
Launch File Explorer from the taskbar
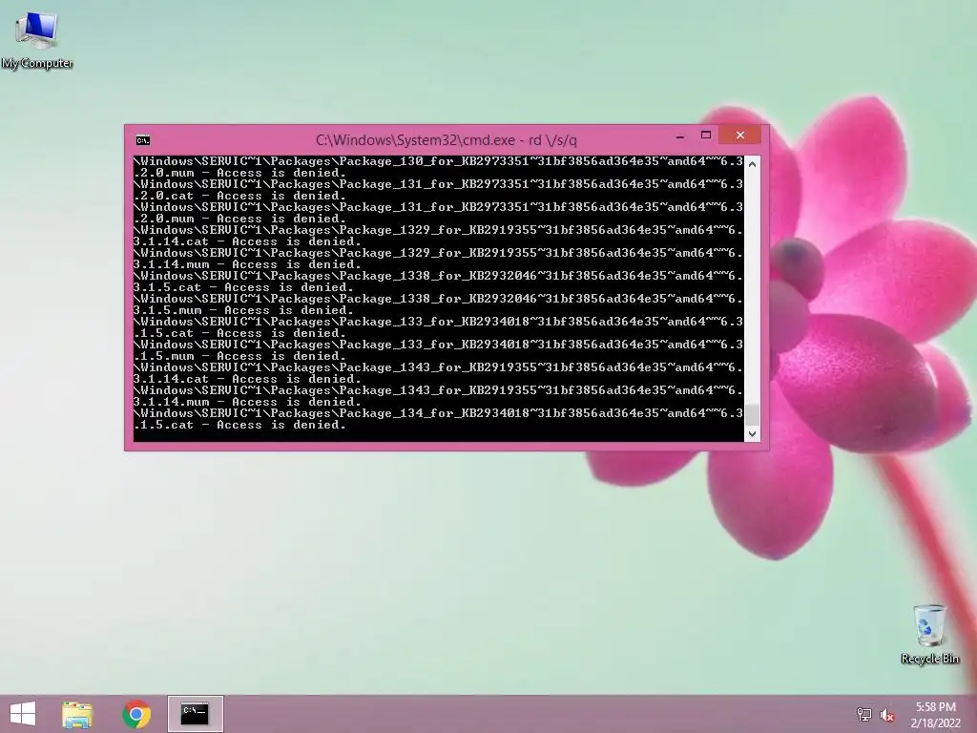(77, 714)
